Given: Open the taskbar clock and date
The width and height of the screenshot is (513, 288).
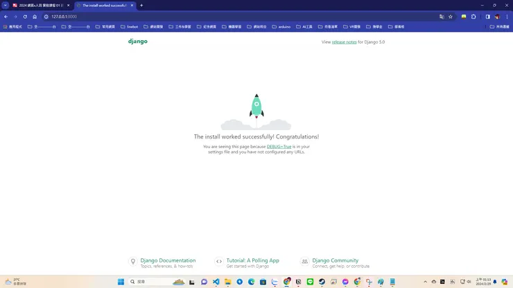Looking at the screenshot, I should coord(483,282).
